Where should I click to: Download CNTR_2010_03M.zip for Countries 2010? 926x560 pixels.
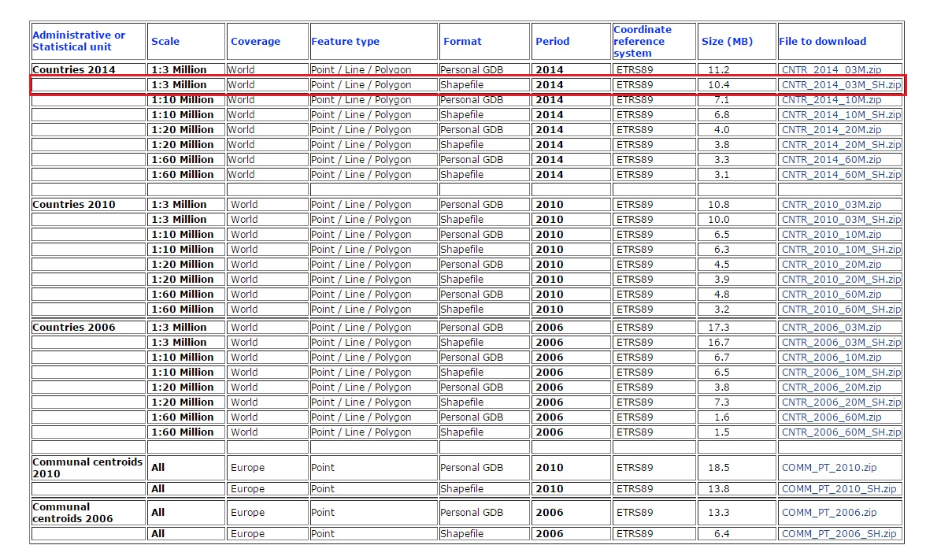[825, 204]
